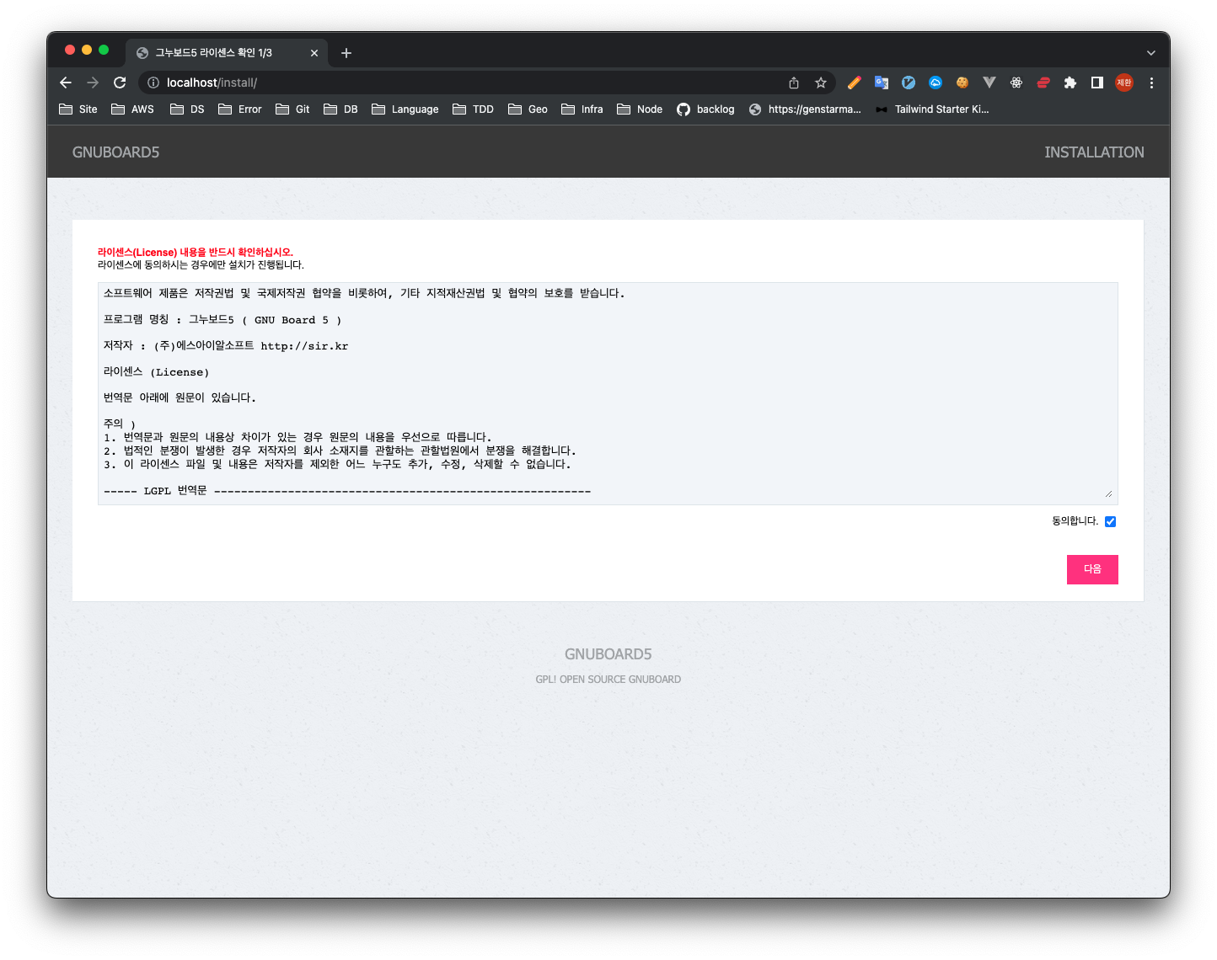Click the INSTALLATION header text

[1094, 152]
